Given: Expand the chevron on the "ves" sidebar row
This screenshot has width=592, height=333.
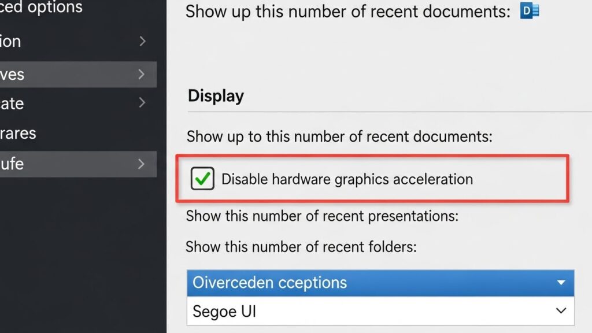Looking at the screenshot, I should pyautogui.click(x=142, y=74).
